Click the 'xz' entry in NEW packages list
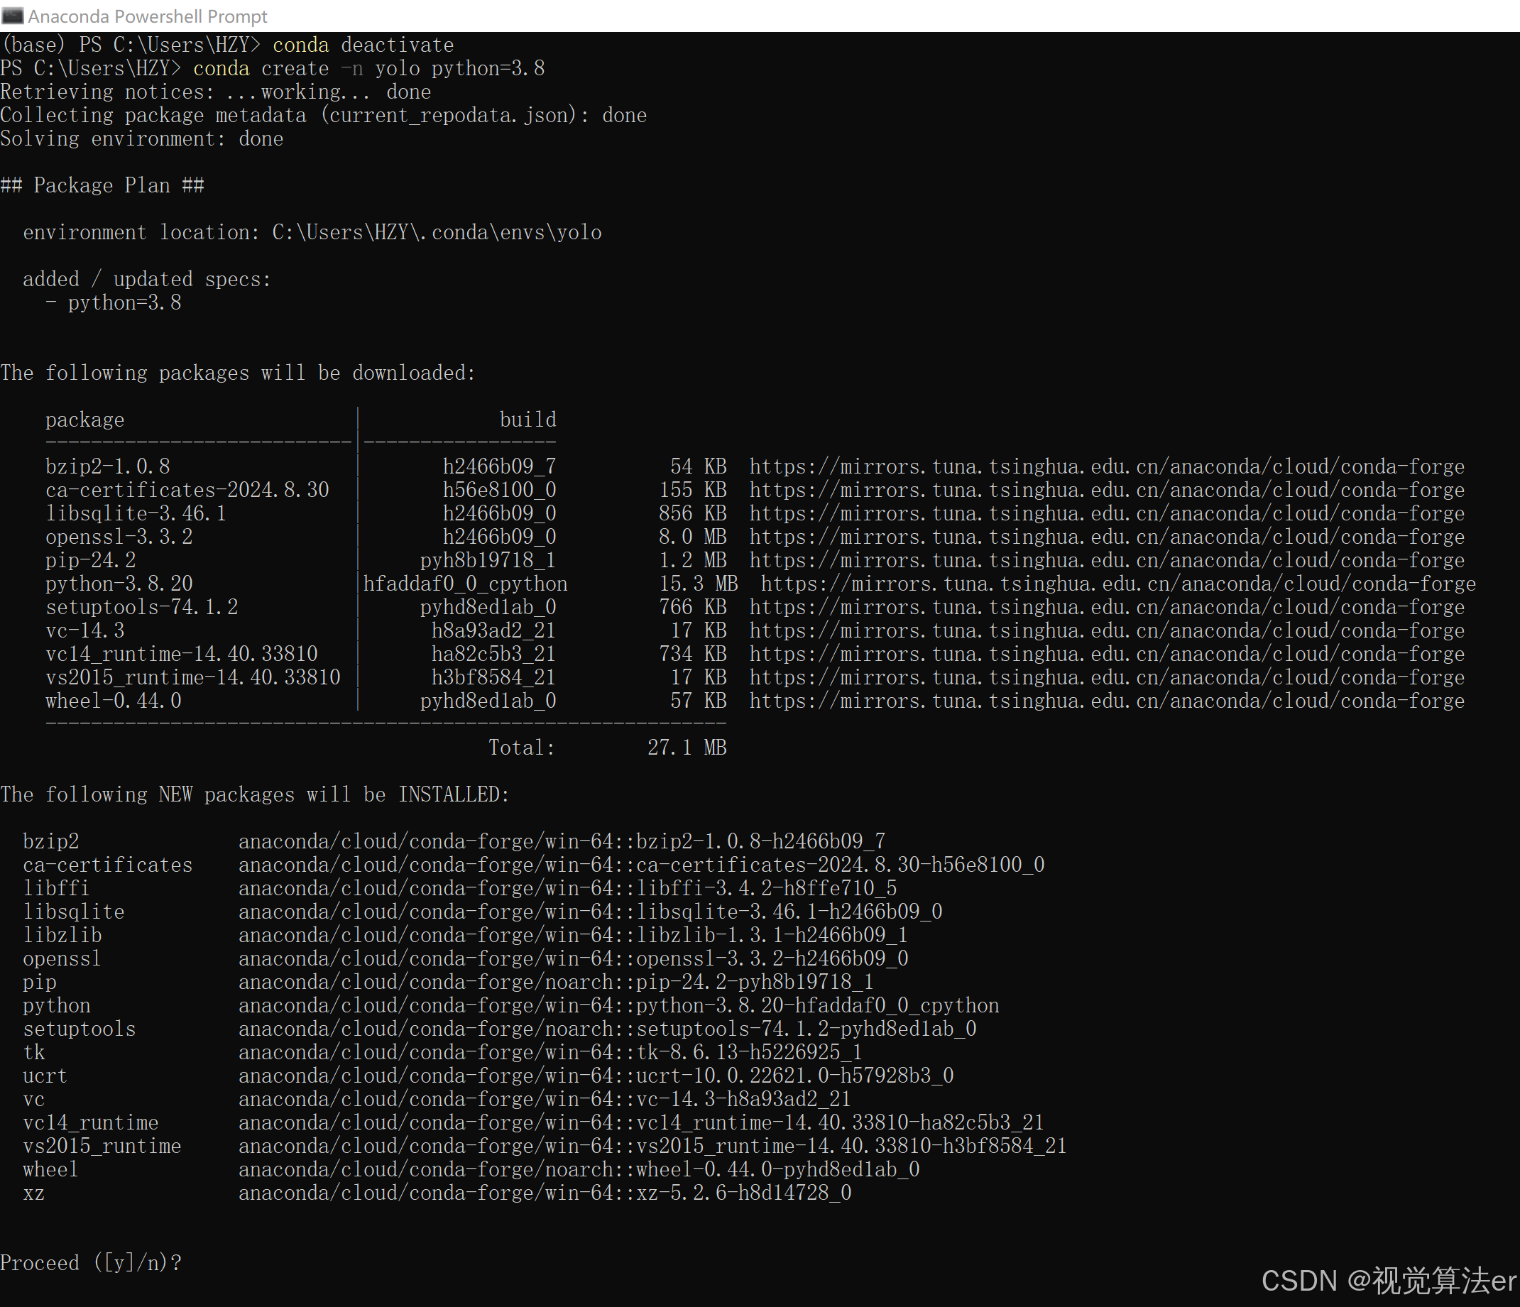 pos(34,1193)
